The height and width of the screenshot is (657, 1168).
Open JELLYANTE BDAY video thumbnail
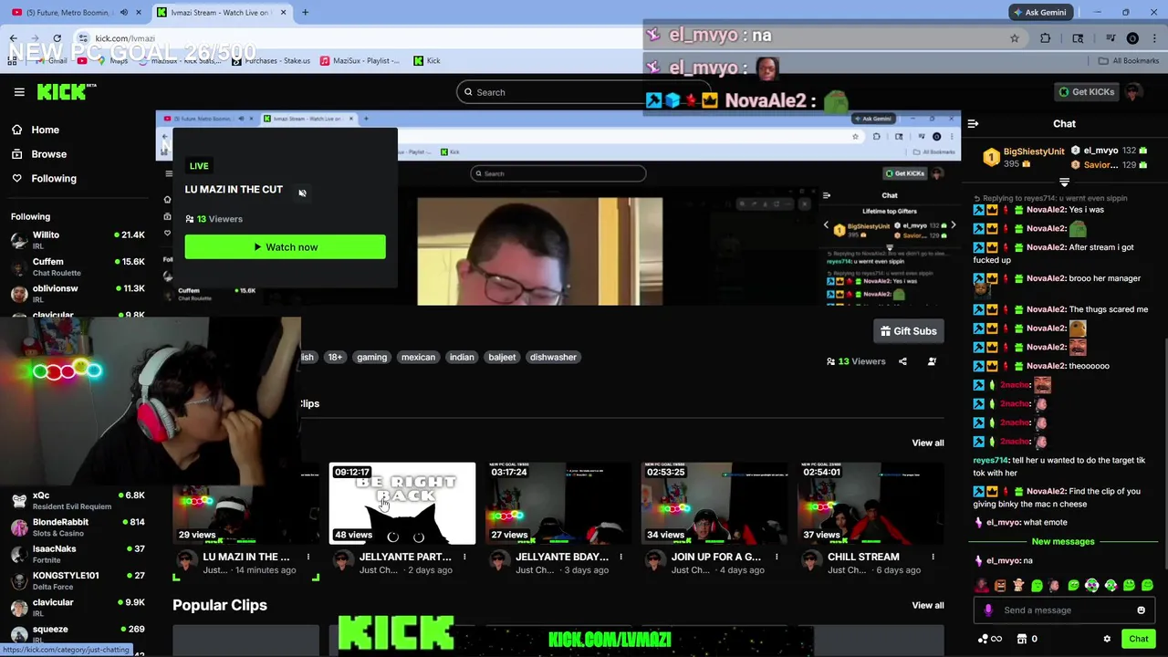(558, 504)
